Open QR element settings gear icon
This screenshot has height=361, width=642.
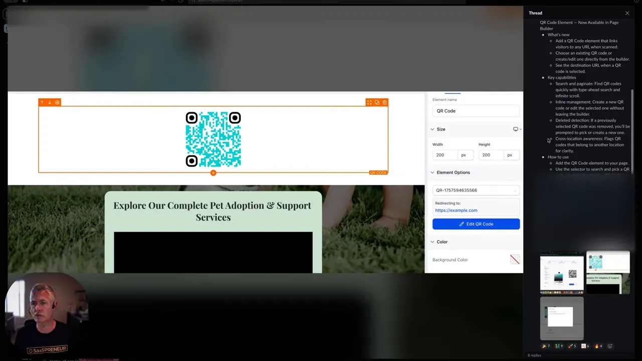coord(57,102)
